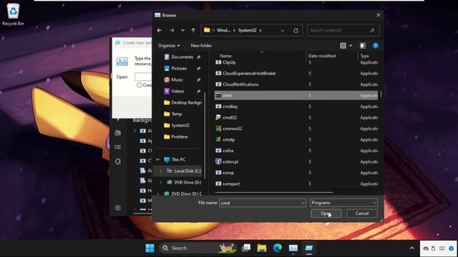Select the compact file
Image resolution: width=458 pixels, height=257 pixels.
230,184
